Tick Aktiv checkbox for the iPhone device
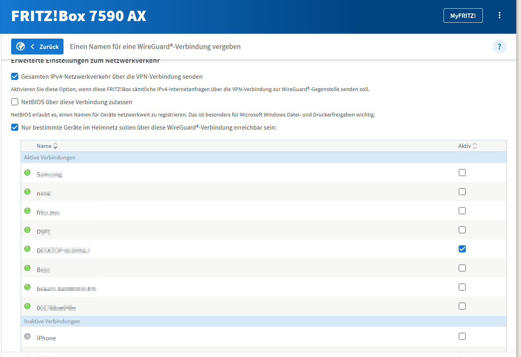Viewport: 521px width, 357px height. [x=462, y=336]
